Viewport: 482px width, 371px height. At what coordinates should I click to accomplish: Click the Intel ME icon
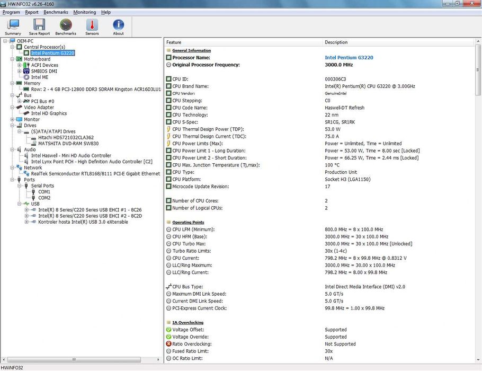tap(26, 77)
